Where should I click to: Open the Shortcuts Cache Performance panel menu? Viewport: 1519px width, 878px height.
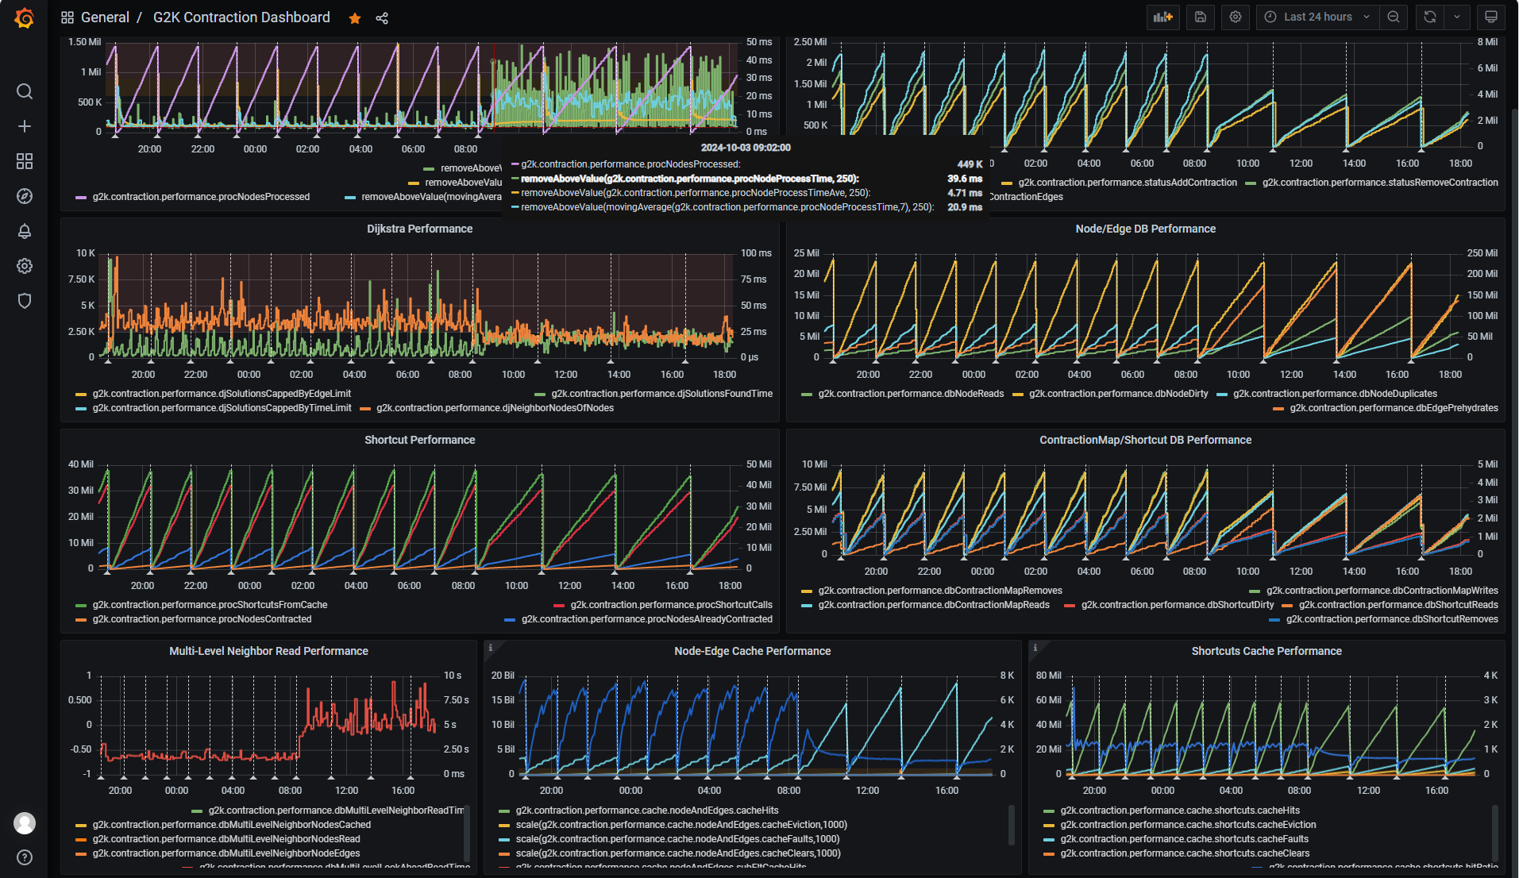pos(1266,651)
